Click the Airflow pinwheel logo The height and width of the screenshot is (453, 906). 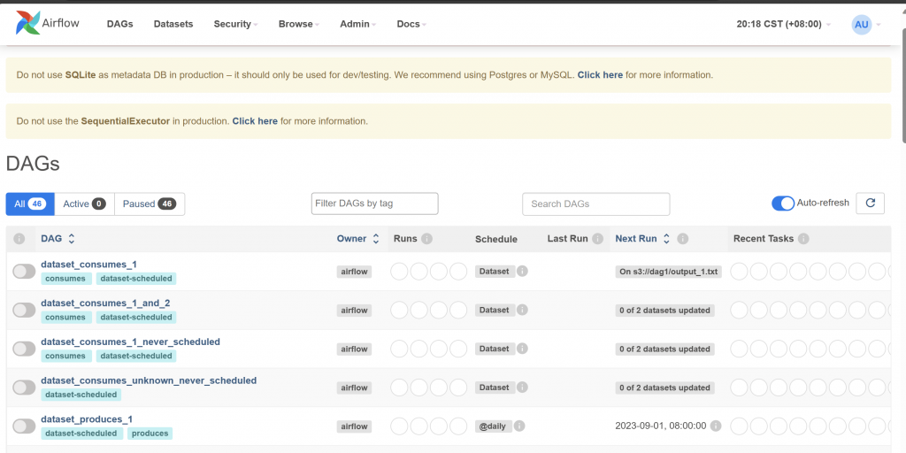tap(28, 24)
